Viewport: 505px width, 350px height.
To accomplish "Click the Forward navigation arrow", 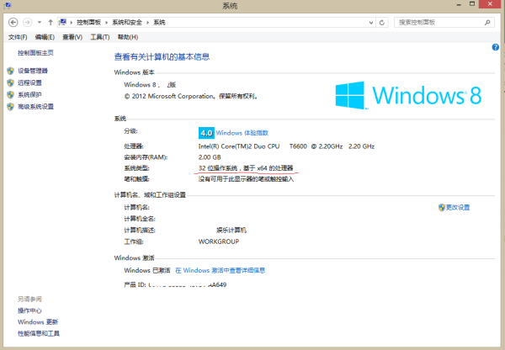I will (28, 22).
